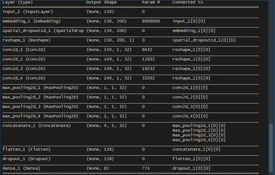Click output shape '(None, 4, 1, 32)'
This screenshot has height=175, width=275.
(x=107, y=126)
